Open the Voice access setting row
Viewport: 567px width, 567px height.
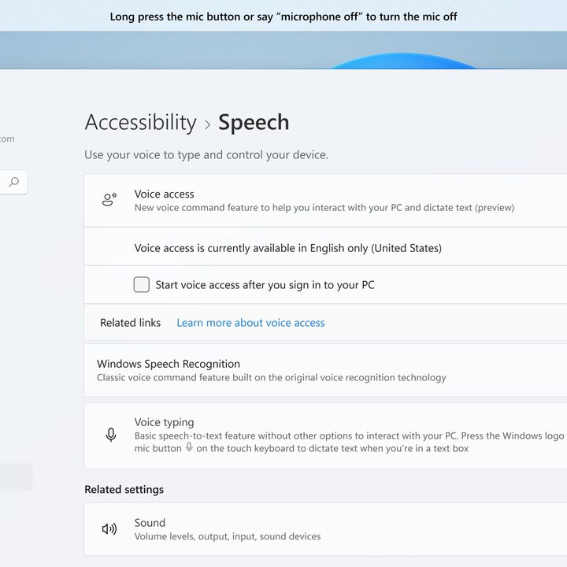click(x=325, y=201)
